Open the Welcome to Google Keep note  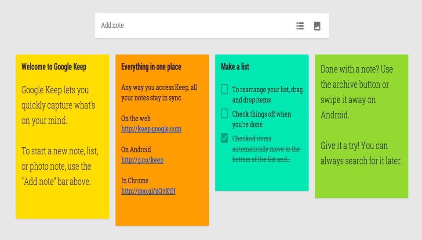[x=54, y=67]
